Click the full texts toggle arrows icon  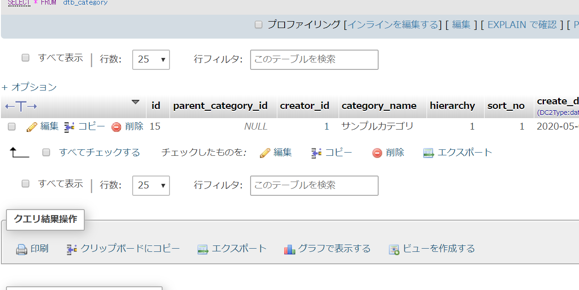coord(21,107)
